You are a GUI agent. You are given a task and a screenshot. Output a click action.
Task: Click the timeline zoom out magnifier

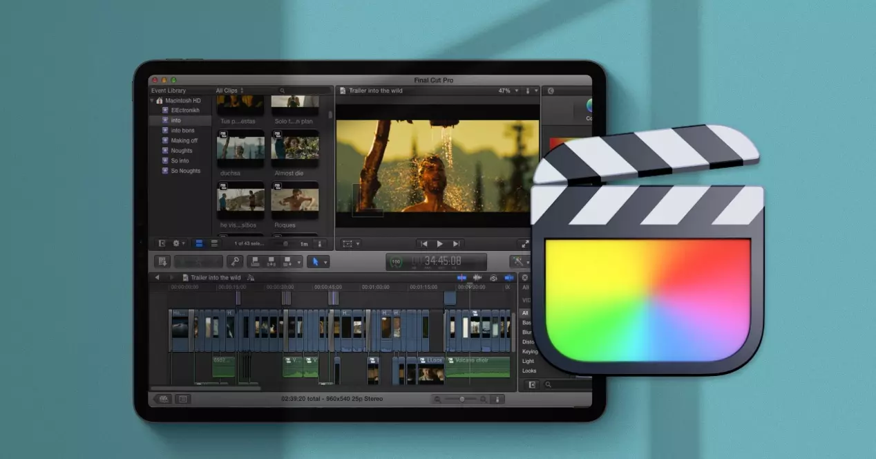coord(437,399)
